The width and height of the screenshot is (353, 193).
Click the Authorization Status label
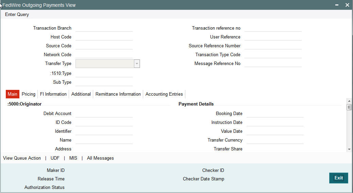(x=44, y=187)
